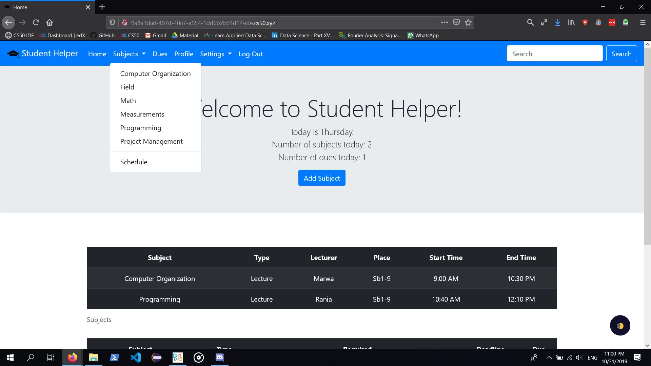Open the Action Center notifications icon
The height and width of the screenshot is (366, 651).
tap(637, 358)
